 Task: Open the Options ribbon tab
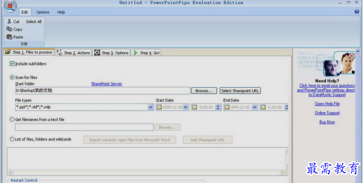tap(43, 12)
